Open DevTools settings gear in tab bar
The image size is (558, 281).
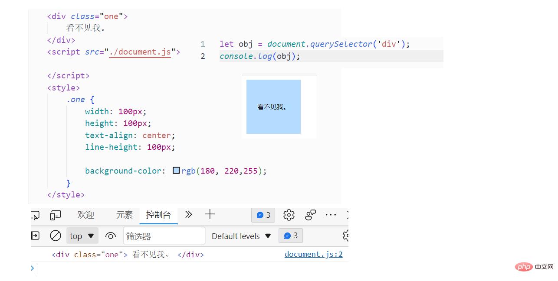tap(289, 215)
